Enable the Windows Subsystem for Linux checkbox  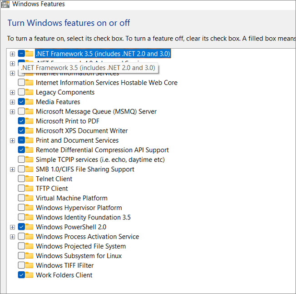(21, 256)
